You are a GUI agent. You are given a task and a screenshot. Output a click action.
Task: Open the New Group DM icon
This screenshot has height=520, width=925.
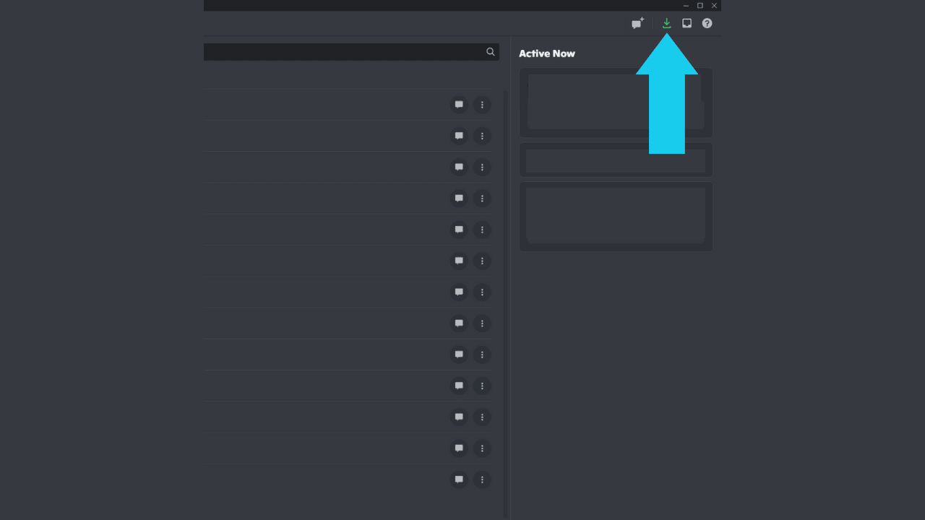point(637,23)
